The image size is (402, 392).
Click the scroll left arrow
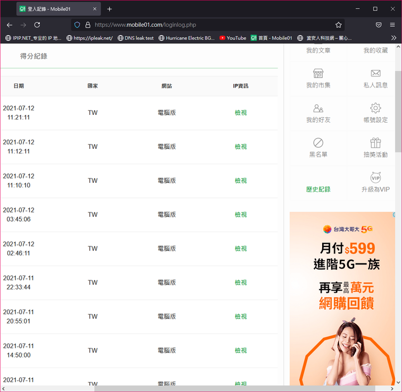click(3, 389)
